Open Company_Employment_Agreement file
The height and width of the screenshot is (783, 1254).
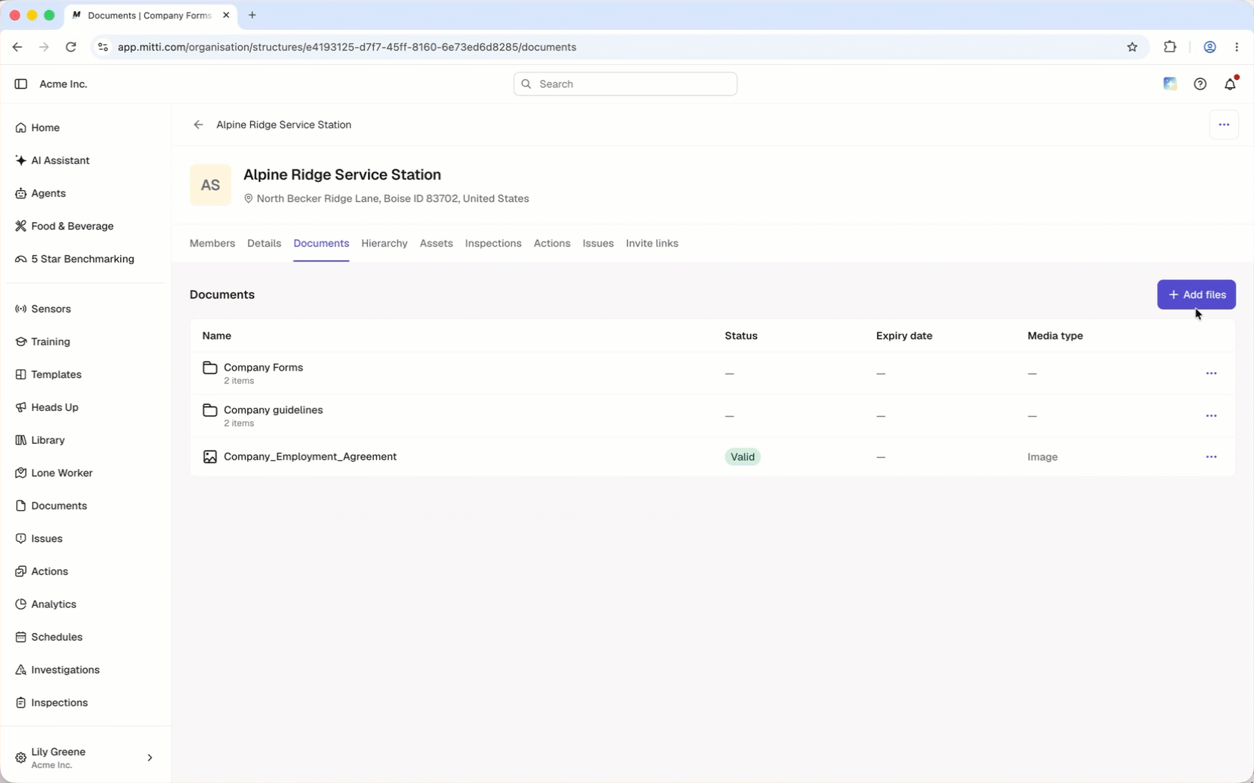[x=310, y=456]
